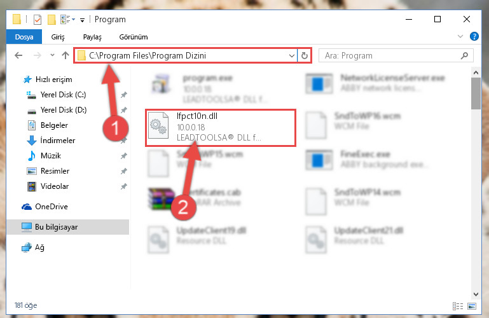Open the Paylaş ribbon tab
Screen dimensions: 489x318
pyautogui.click(x=92, y=37)
